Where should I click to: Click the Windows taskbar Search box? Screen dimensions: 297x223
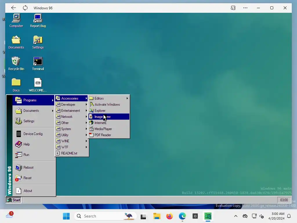[x=105, y=216]
